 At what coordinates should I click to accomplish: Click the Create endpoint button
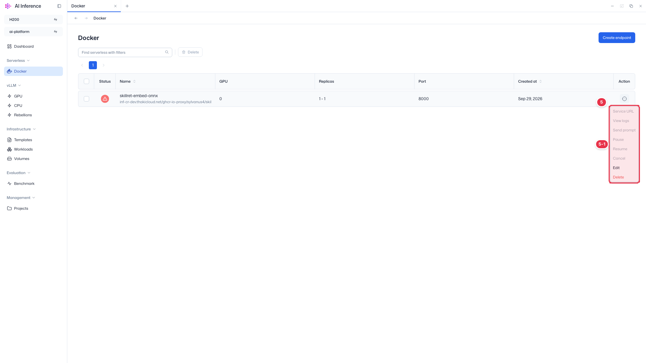(x=617, y=38)
